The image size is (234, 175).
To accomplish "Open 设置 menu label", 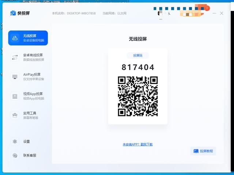I will (x=26, y=142).
